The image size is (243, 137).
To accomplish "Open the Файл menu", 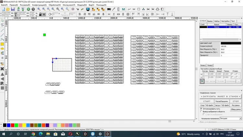I will 4,5.
